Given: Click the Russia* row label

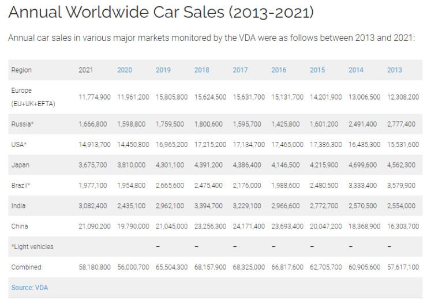Looking at the screenshot, I should [x=23, y=123].
